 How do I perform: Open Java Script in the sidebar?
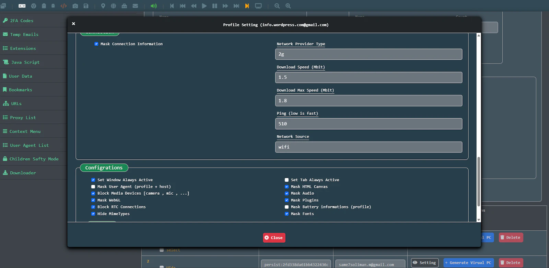pos(33,62)
